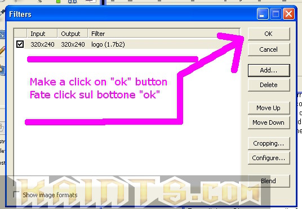
Task: Open Configure... for the logo filter
Action: pyautogui.click(x=269, y=158)
